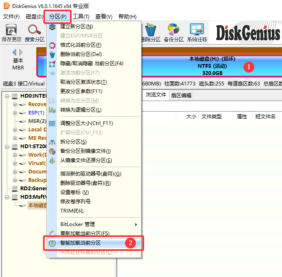
Task: Open the 查看(V) menu
Action: (104, 17)
